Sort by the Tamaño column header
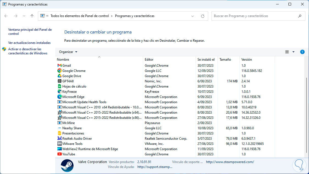The width and height of the screenshot is (309, 174). 229,60
